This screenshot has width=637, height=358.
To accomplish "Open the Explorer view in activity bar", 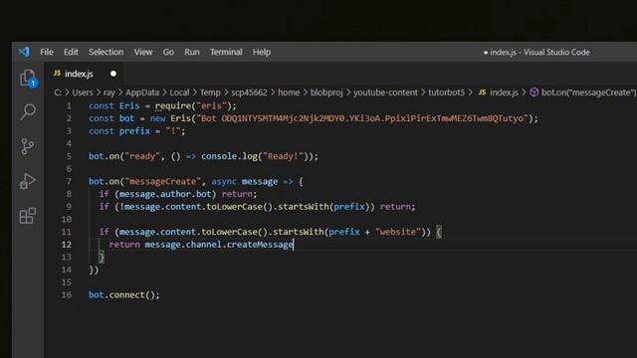I will 28,78.
